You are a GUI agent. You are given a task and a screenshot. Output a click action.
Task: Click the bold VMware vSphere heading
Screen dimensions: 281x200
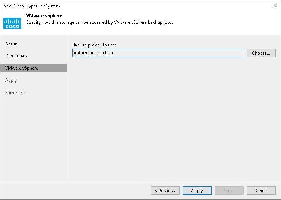pyautogui.click(x=44, y=16)
